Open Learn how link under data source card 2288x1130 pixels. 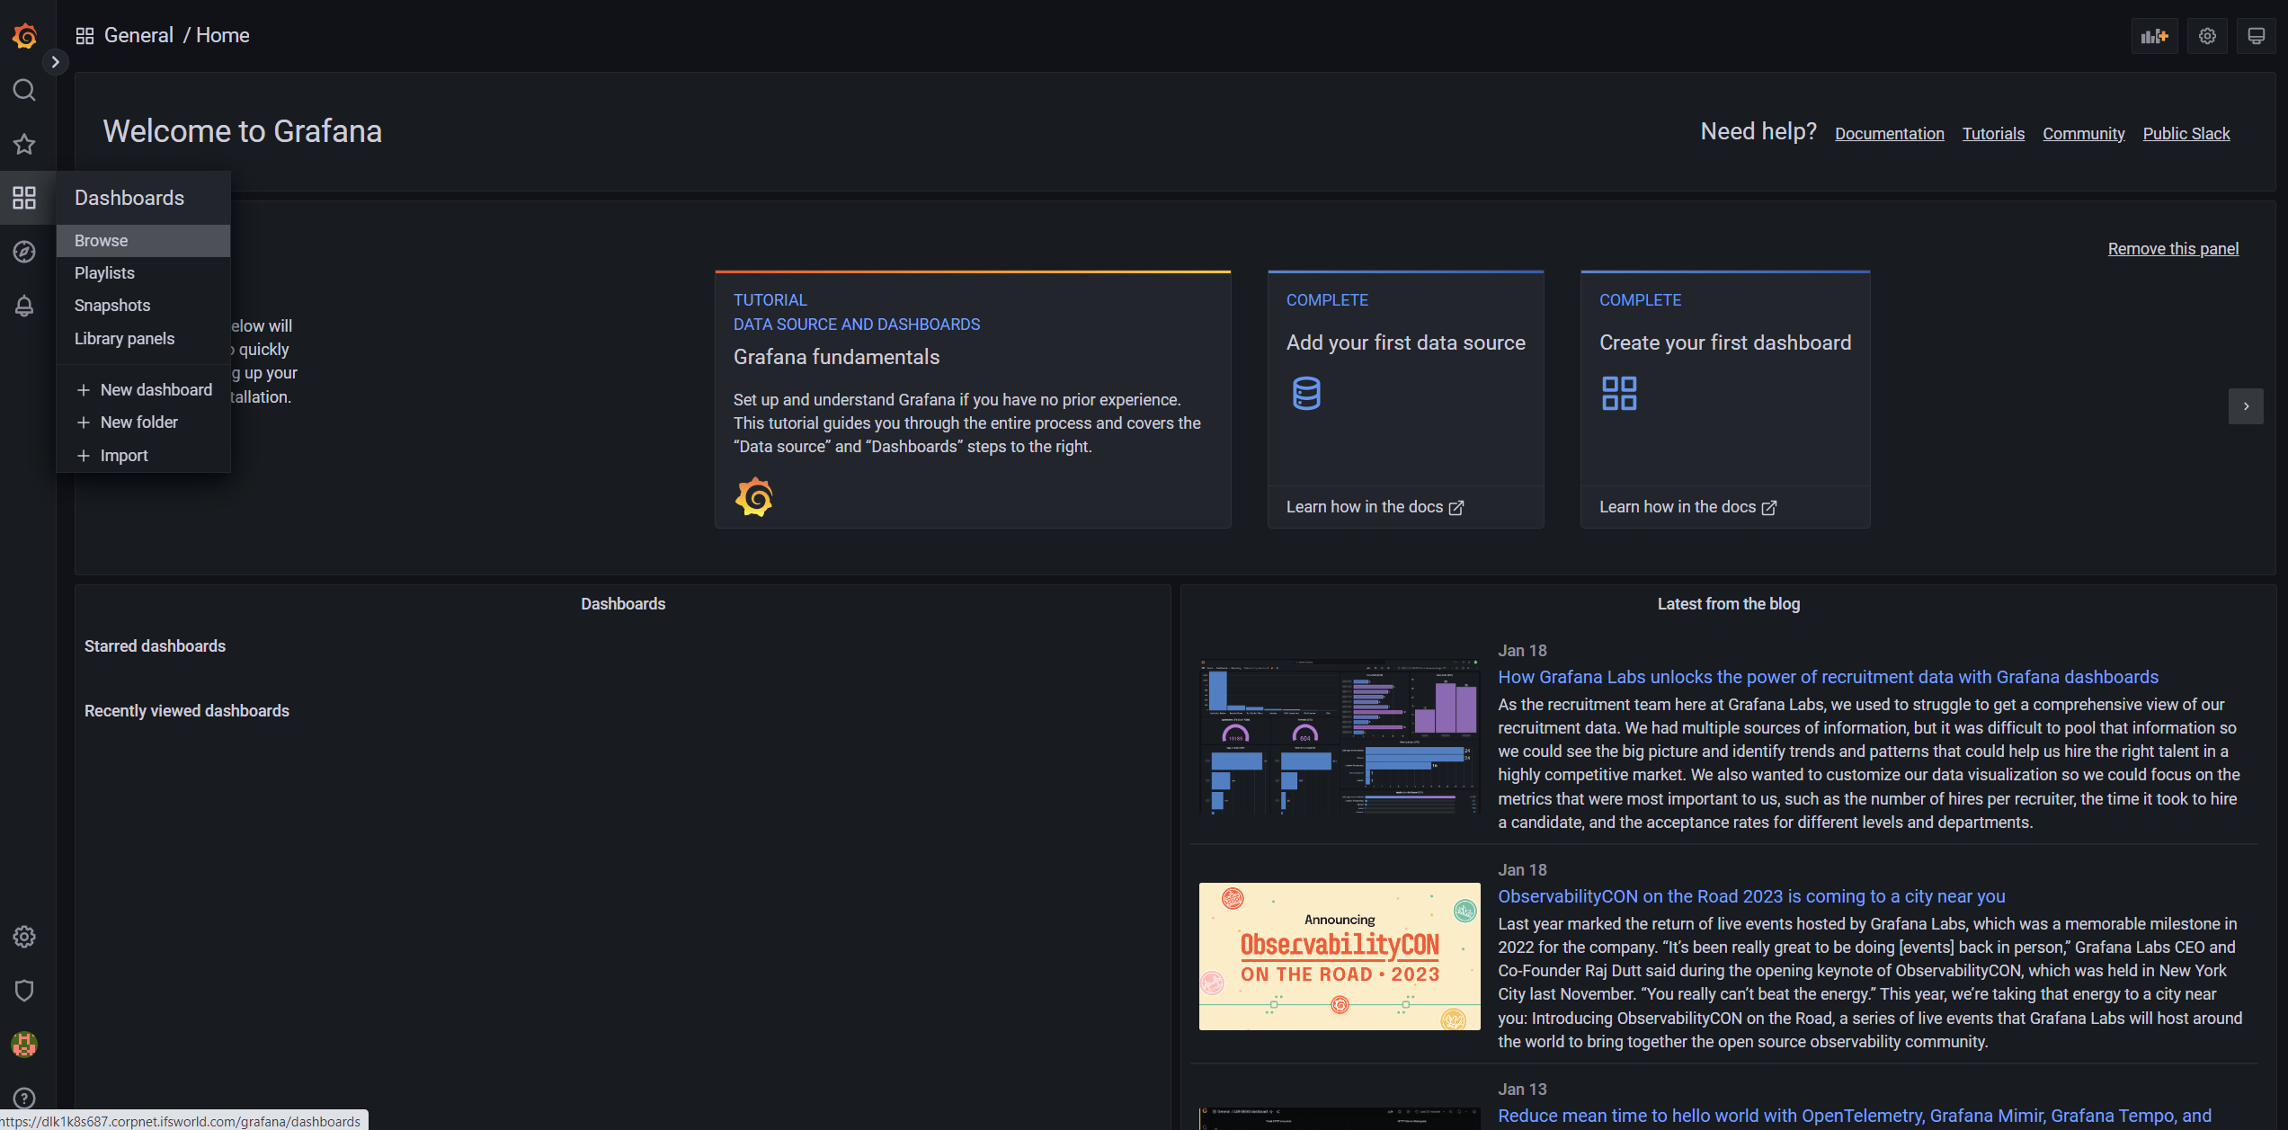(1375, 507)
